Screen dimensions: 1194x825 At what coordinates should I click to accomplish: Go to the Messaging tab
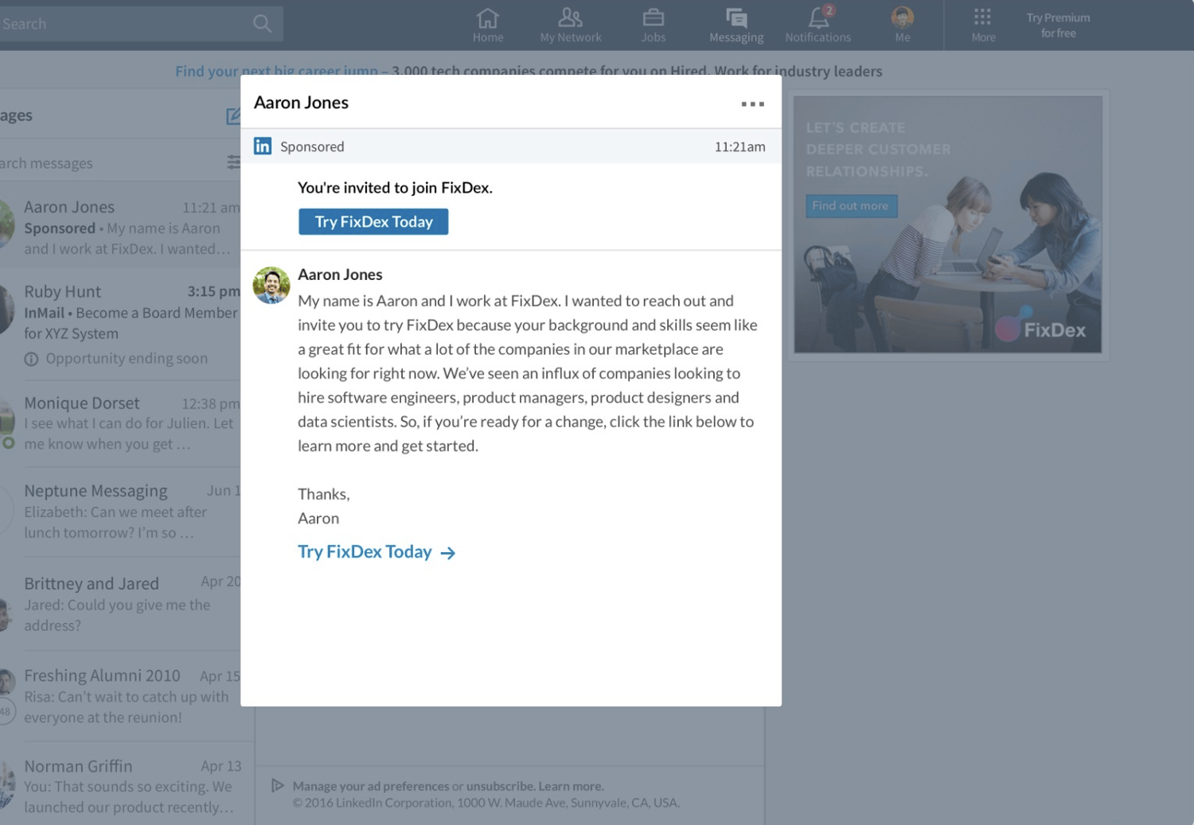click(x=736, y=25)
